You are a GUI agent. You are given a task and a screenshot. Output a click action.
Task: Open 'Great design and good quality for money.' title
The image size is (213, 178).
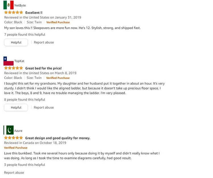tap(58, 138)
